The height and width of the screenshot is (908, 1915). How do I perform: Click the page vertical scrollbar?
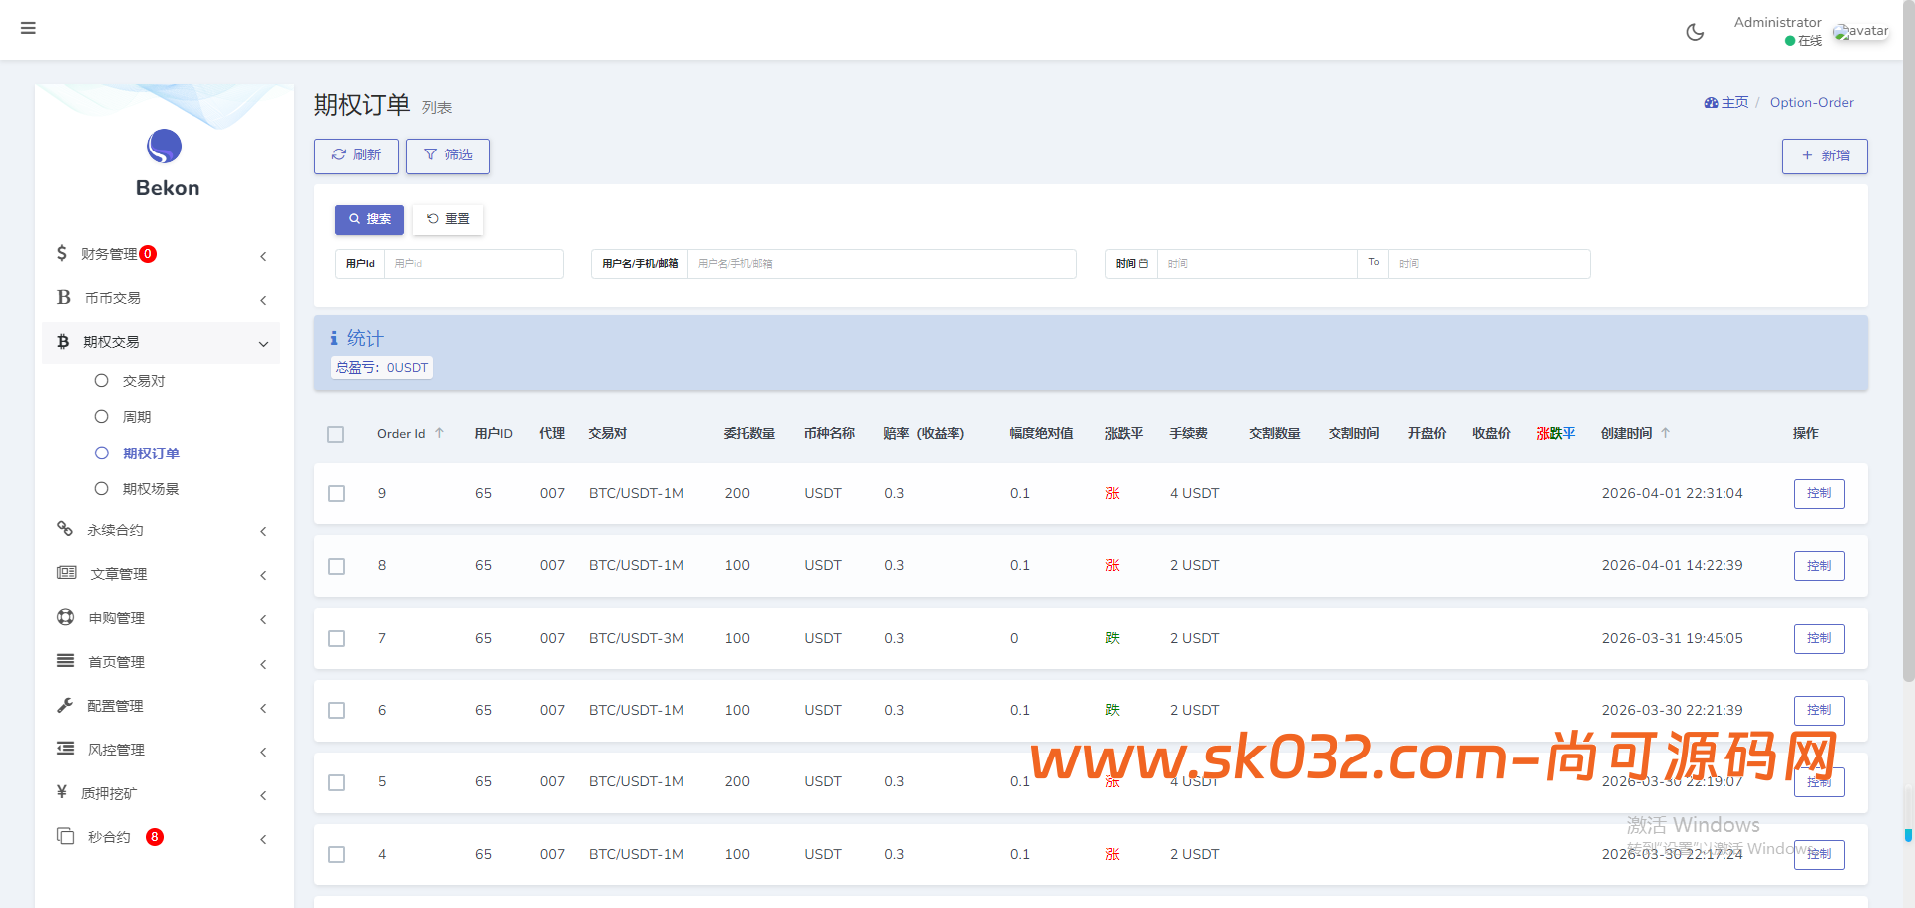(x=1908, y=399)
